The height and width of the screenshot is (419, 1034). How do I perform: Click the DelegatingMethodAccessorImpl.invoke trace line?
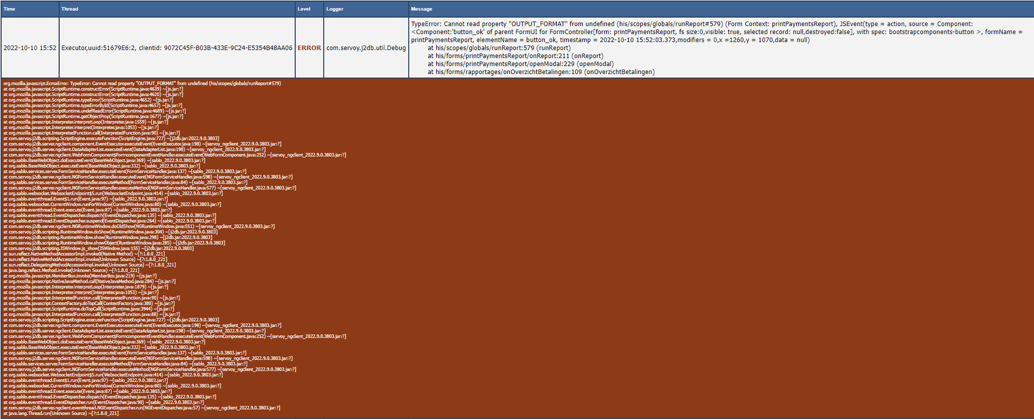90,265
